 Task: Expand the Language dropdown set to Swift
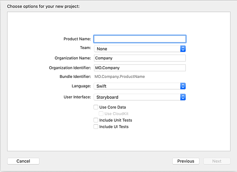137,86
